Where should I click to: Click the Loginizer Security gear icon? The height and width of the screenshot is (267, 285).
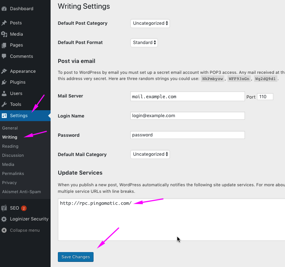tap(4, 219)
